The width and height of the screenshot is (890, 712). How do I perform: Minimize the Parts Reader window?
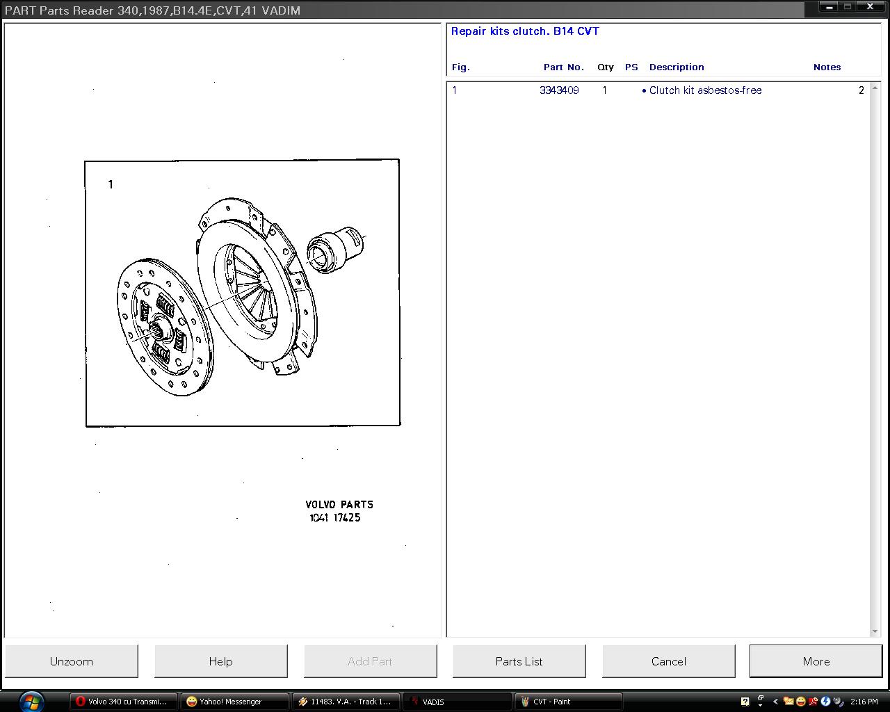coord(827,7)
